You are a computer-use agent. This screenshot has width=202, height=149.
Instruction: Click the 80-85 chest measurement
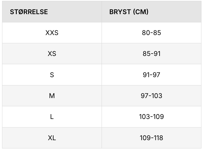tap(151, 33)
